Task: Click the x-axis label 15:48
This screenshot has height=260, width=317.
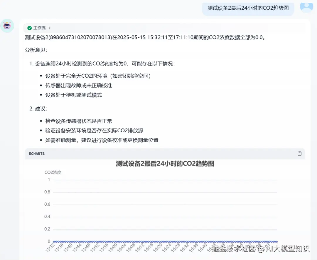Action: 86,248
